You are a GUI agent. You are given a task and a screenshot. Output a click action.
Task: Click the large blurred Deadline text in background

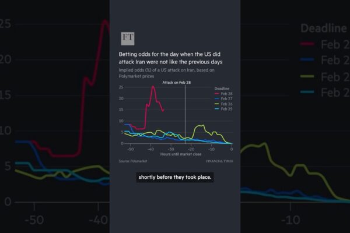click(324, 28)
